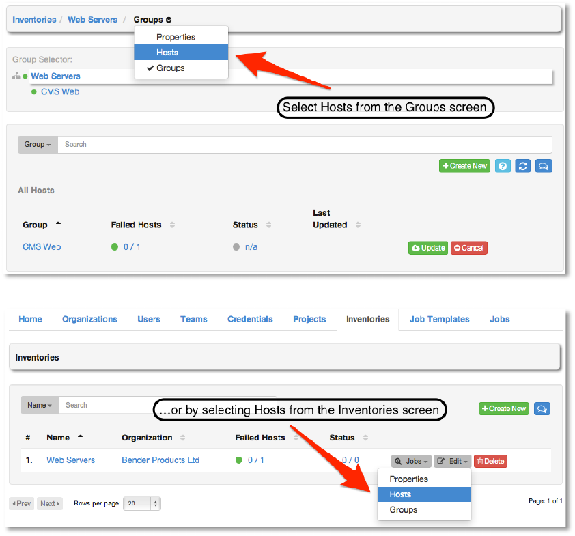Viewport: 575px width, 536px height.
Task: Switch to the Inventories tab
Action: [368, 320]
